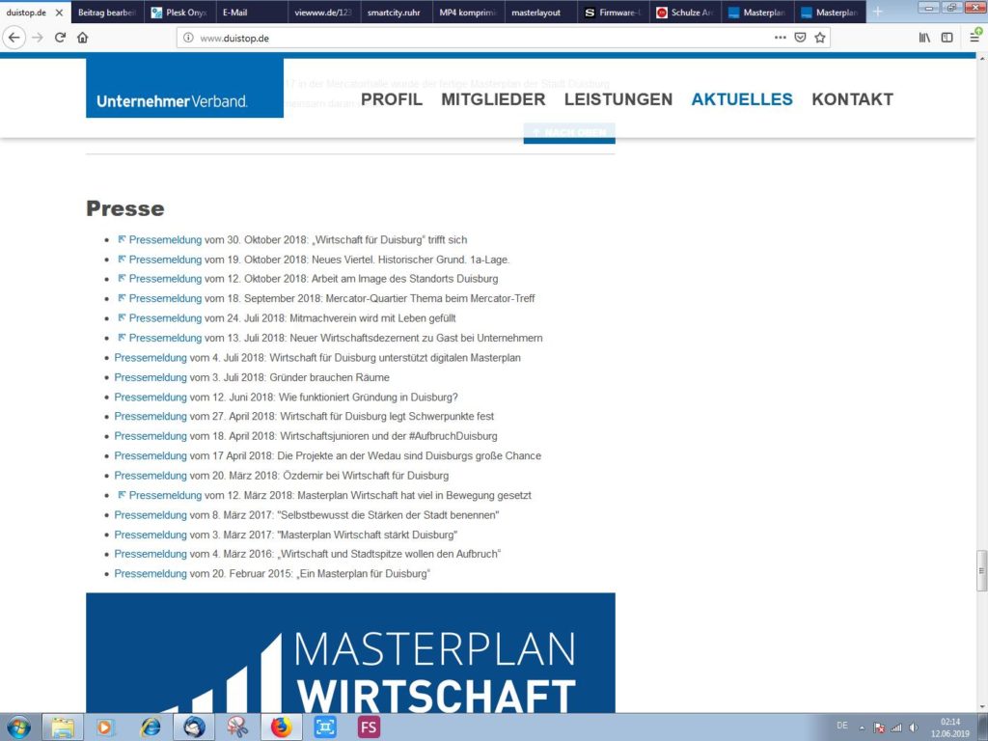Switch to the Schulze tab
This screenshot has width=988, height=741.
point(685,13)
